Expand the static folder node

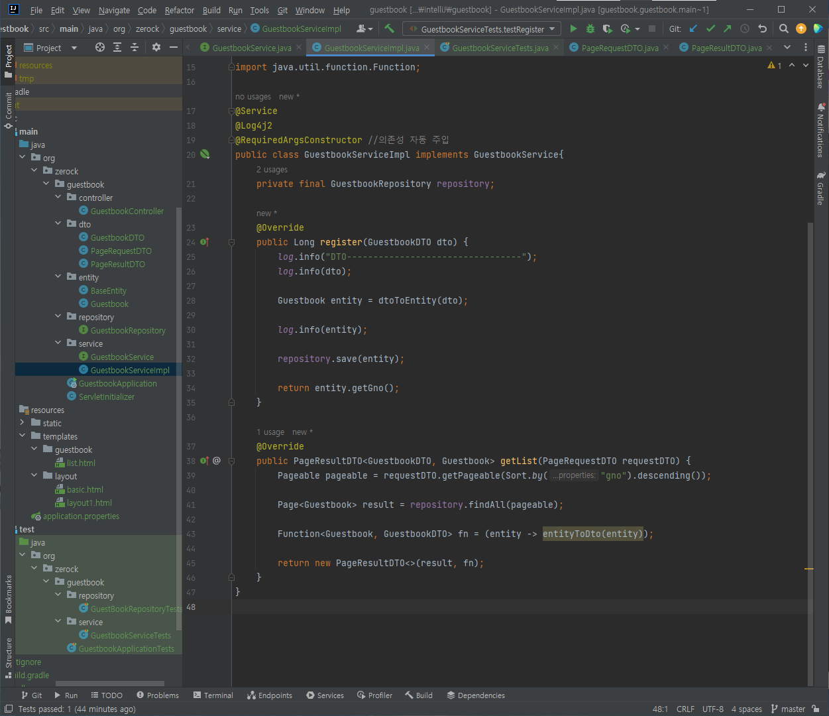click(x=23, y=422)
